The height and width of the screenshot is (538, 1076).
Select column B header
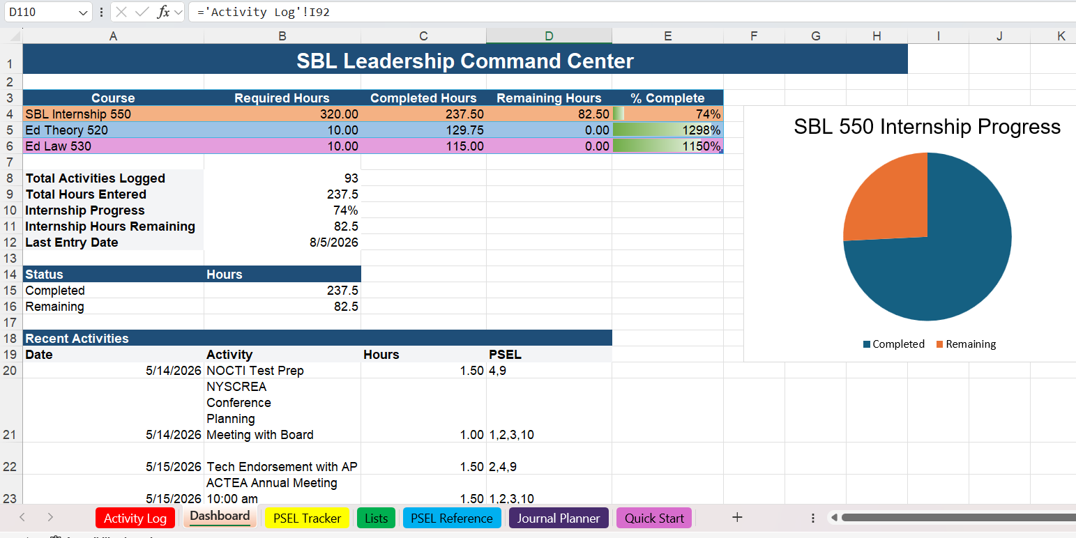pos(282,36)
